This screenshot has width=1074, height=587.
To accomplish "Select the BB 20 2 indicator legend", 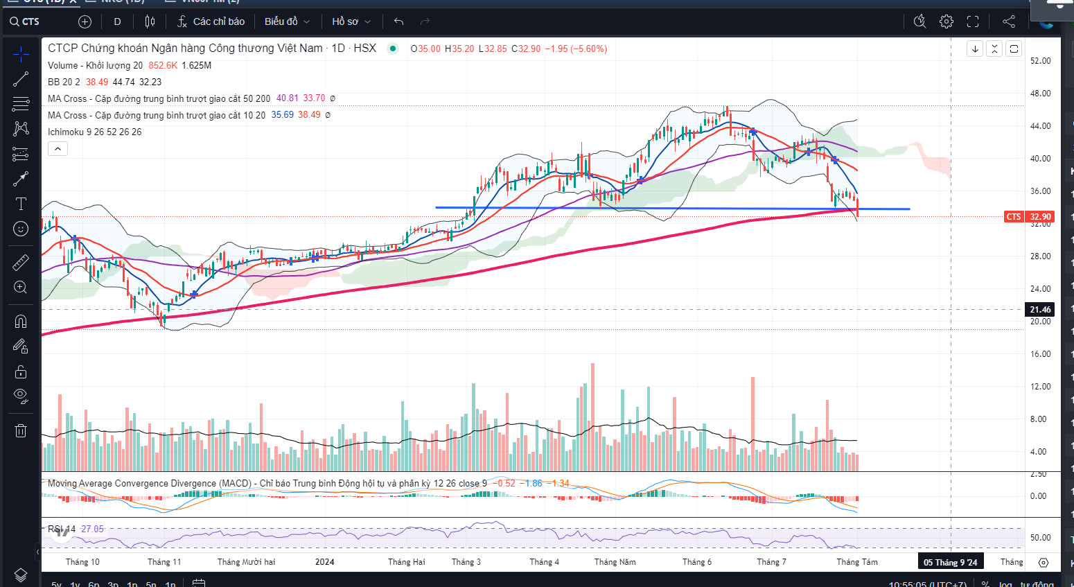I will tap(64, 82).
